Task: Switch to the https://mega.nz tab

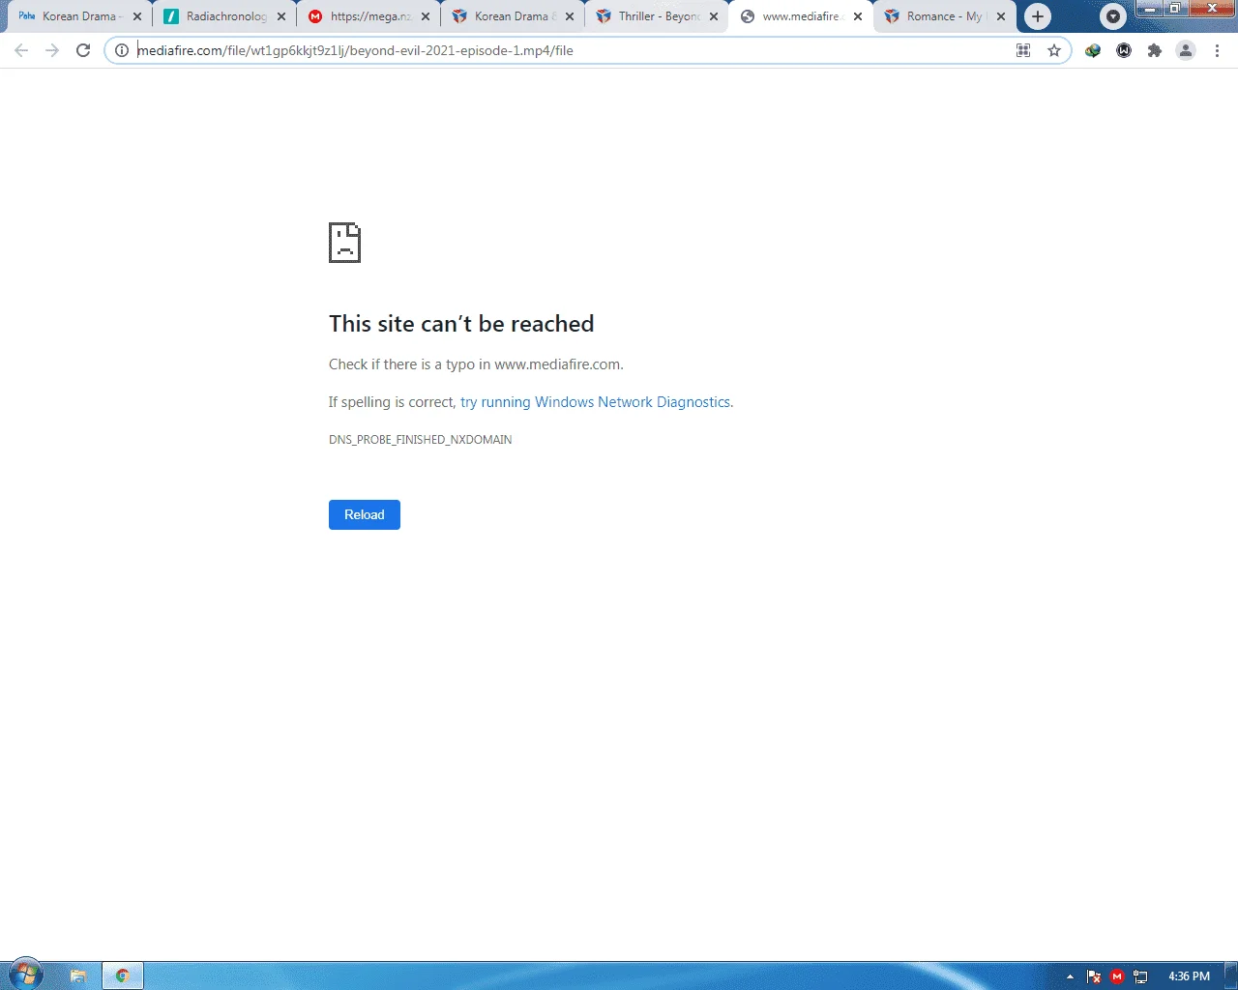Action: tap(368, 16)
